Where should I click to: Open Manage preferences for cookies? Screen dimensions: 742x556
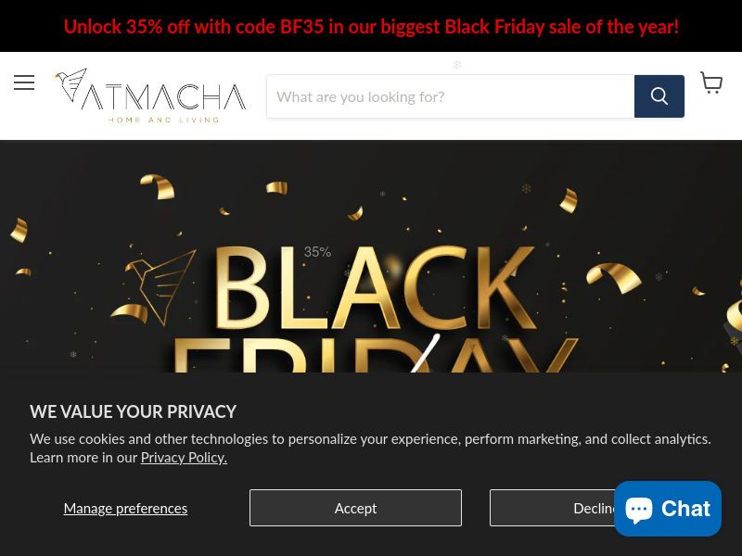(x=125, y=508)
